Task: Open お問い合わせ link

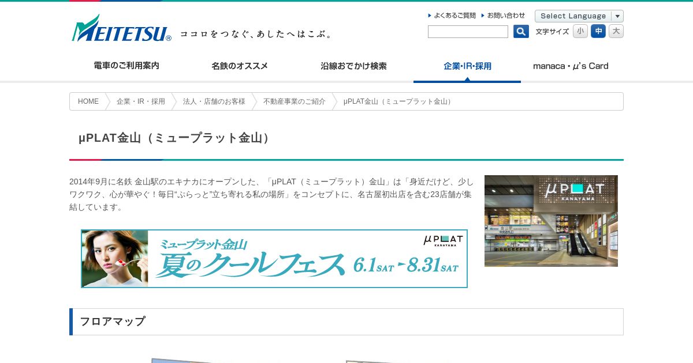Action: [503, 16]
